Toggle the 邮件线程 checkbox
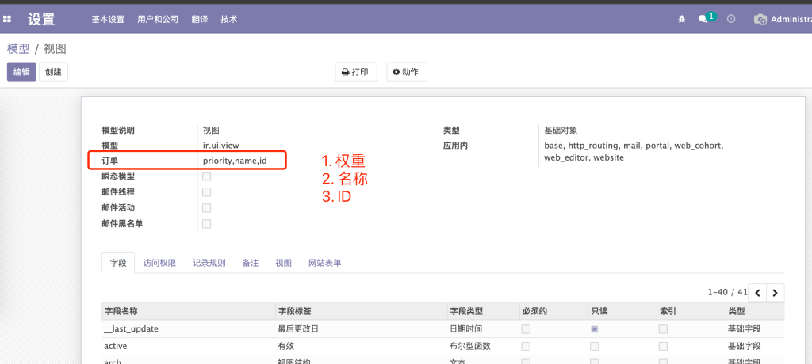The height and width of the screenshot is (364, 812). (207, 192)
